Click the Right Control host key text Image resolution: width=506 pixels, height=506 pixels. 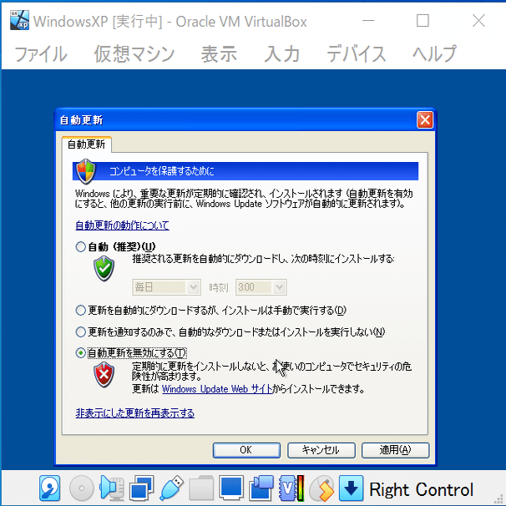(x=421, y=489)
